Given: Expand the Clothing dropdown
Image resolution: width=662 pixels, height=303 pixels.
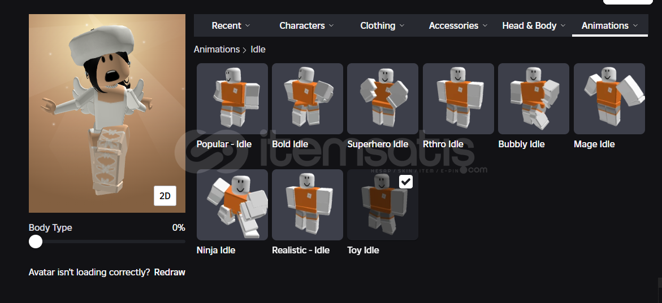Looking at the screenshot, I should click(x=382, y=26).
